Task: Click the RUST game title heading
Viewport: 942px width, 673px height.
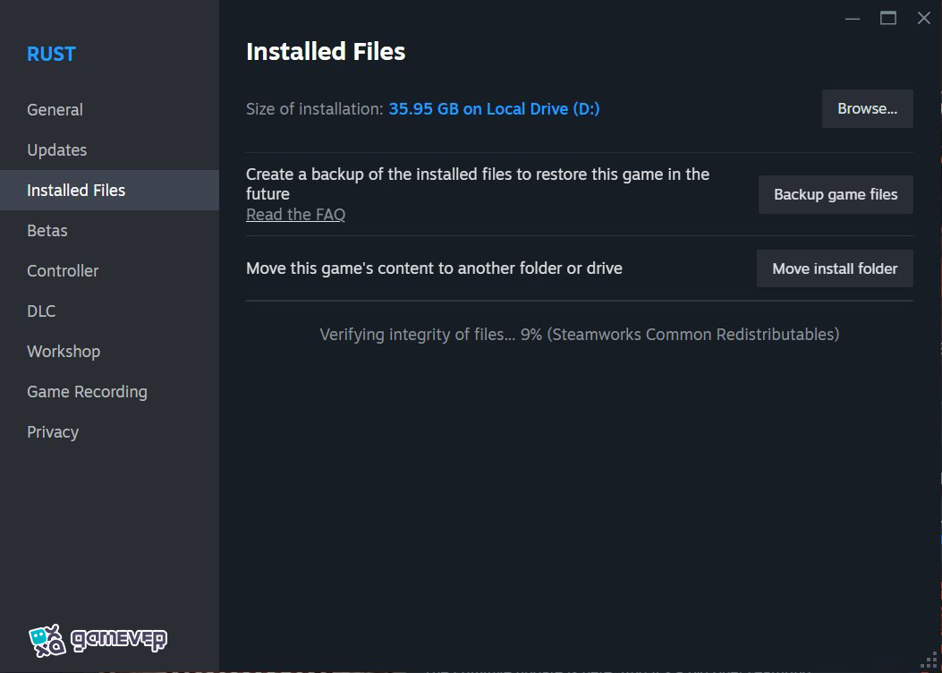Action: 51,54
